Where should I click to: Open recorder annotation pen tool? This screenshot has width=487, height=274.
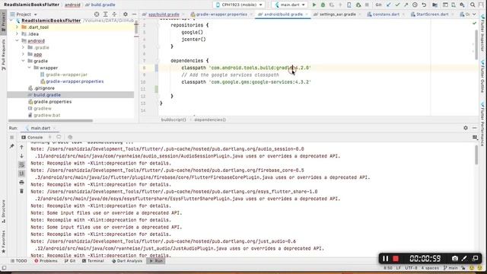(464, 259)
